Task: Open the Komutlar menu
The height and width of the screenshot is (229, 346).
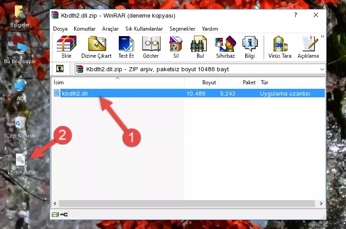Action: (85, 29)
